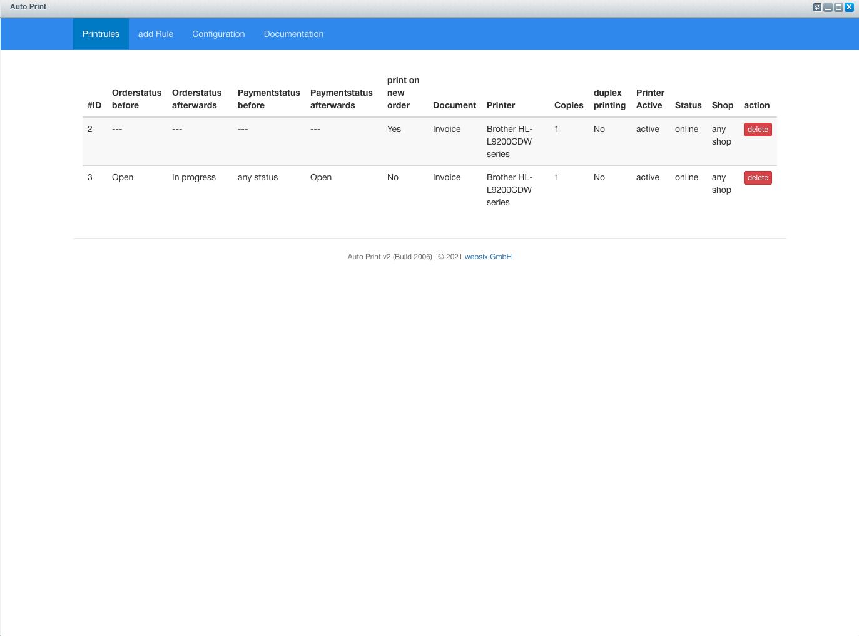
Task: Click the 'Document' column header
Action: (x=454, y=105)
